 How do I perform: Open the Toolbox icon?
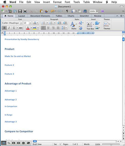80,11
